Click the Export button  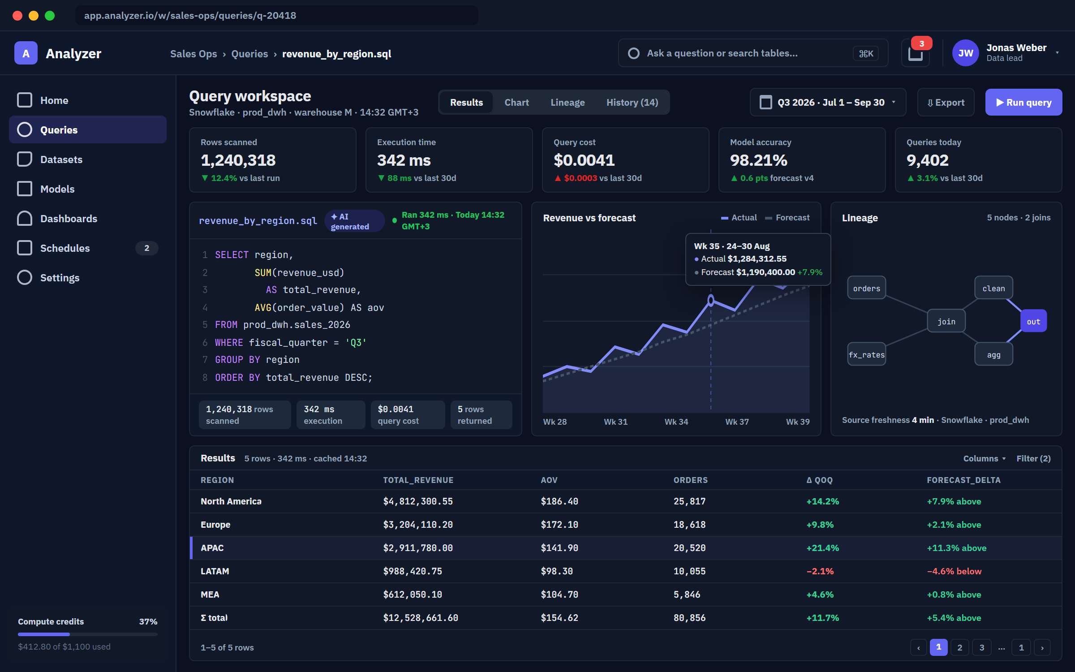point(946,102)
